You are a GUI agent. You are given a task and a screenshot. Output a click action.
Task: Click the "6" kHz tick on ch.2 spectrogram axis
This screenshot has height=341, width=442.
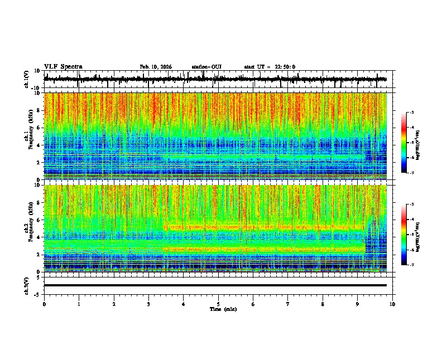click(x=39, y=220)
